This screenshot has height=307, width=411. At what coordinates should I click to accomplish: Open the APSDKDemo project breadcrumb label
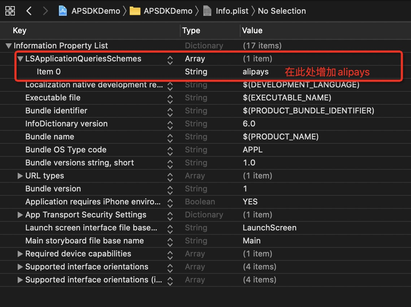pyautogui.click(x=96, y=11)
